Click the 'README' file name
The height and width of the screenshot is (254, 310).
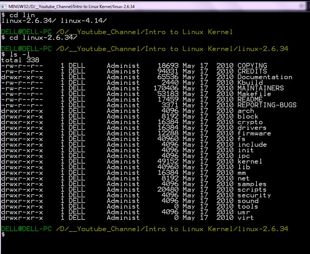(x=250, y=100)
